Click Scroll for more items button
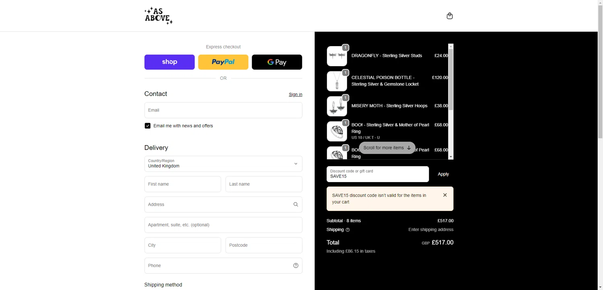Image resolution: width=603 pixels, height=290 pixels. (387, 148)
